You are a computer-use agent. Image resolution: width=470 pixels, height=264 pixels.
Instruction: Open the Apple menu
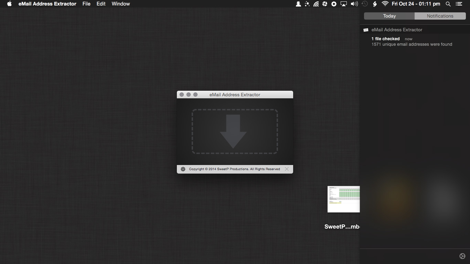point(9,4)
